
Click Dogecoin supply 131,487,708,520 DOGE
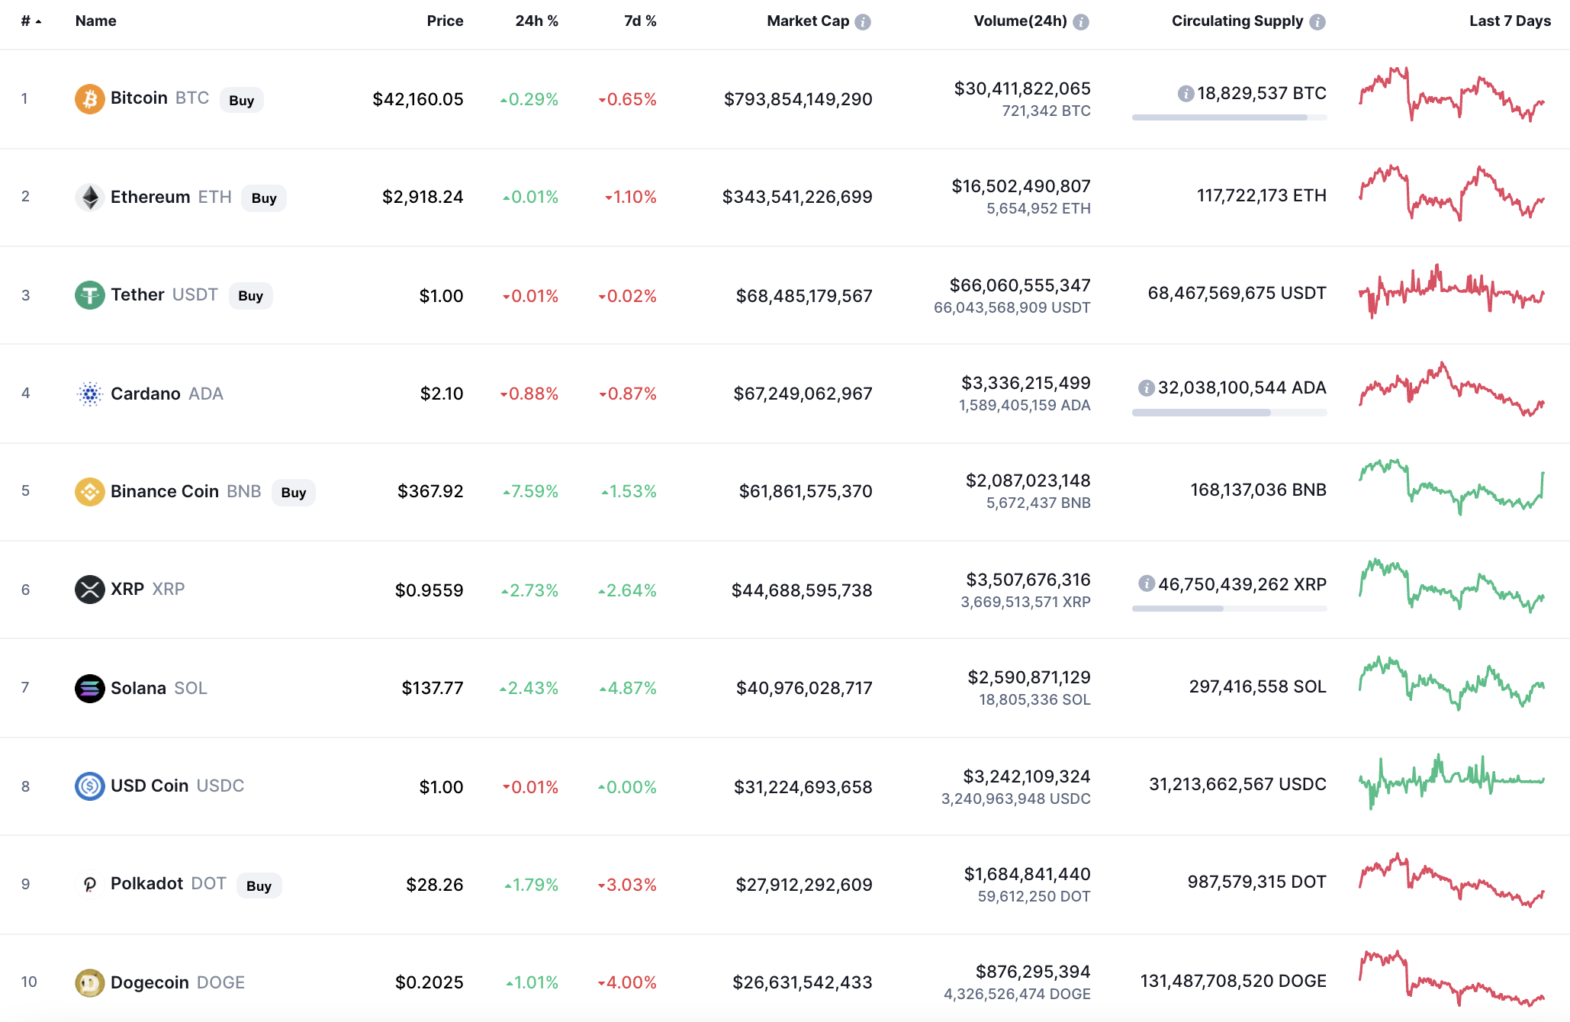1233,982
